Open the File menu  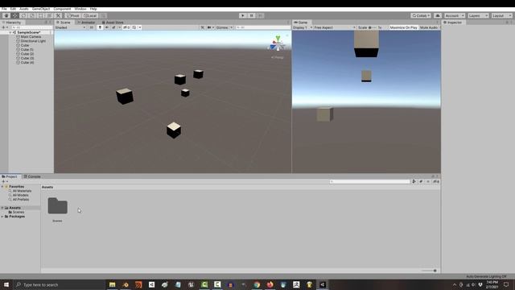4,9
